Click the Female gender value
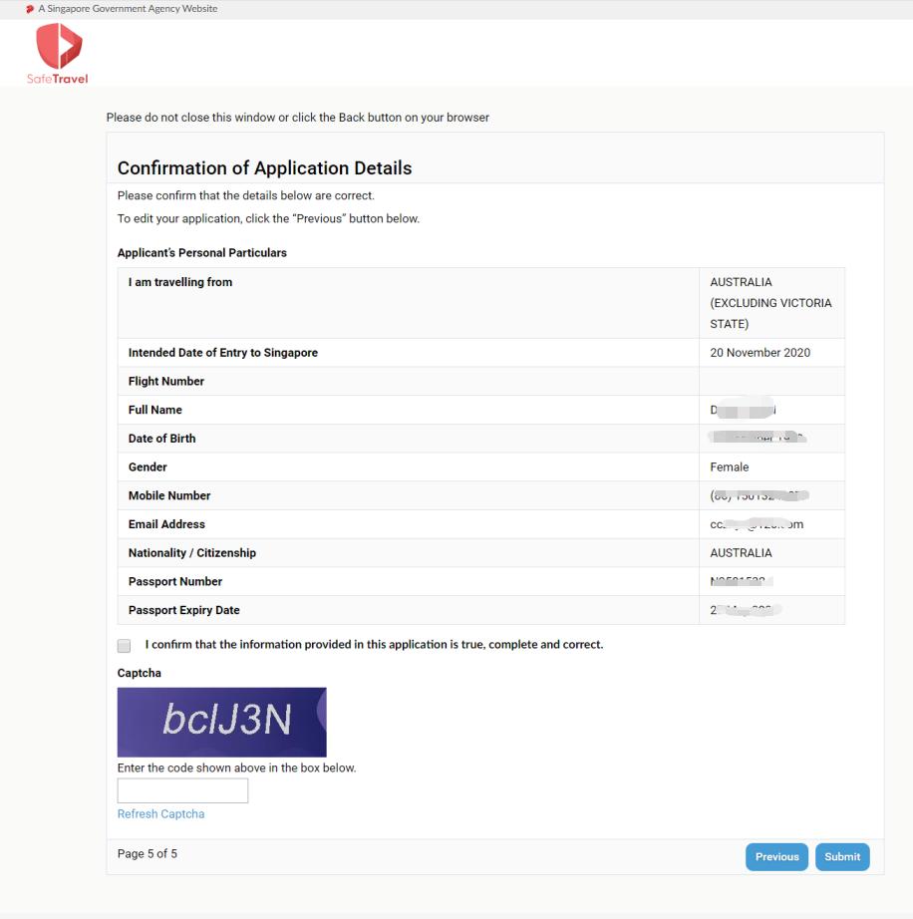Screen dimensions: 913x919 [729, 466]
